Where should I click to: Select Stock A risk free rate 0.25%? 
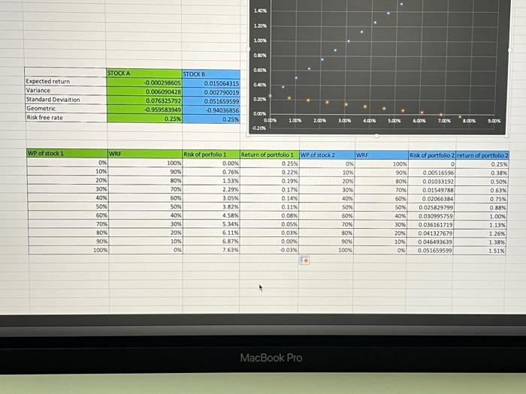pos(144,119)
